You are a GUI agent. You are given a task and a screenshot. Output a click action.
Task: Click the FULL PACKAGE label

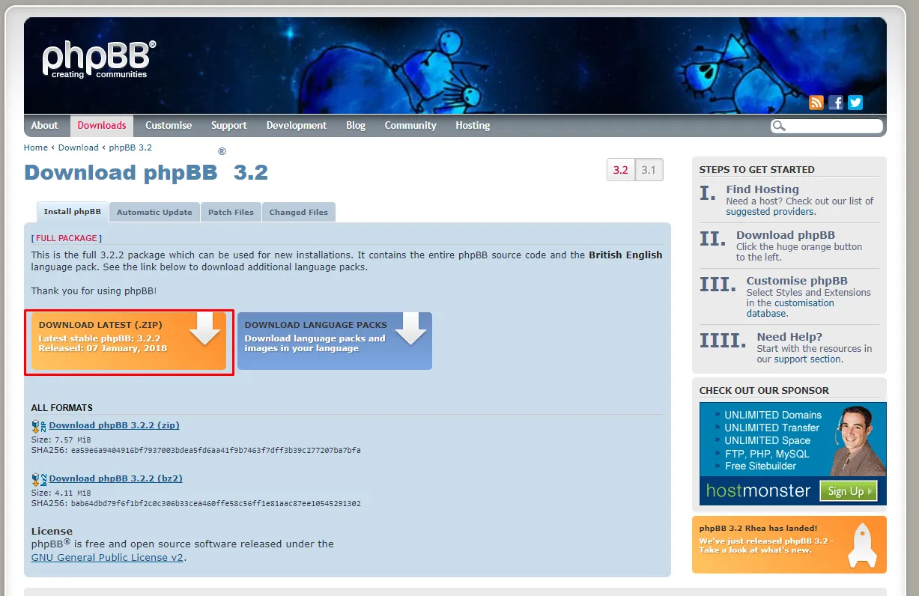[x=67, y=238]
